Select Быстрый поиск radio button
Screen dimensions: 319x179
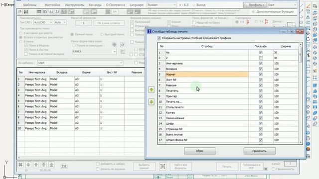(x=102, y=34)
